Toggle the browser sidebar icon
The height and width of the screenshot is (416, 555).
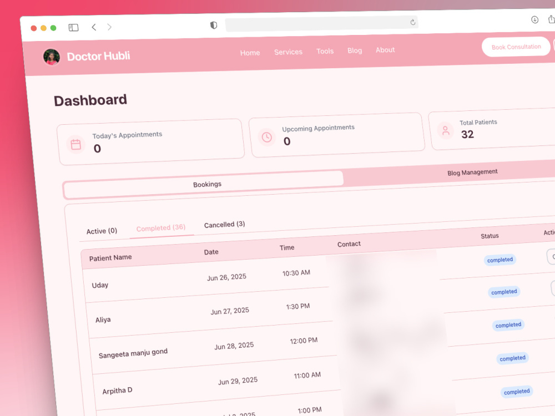pos(73,28)
